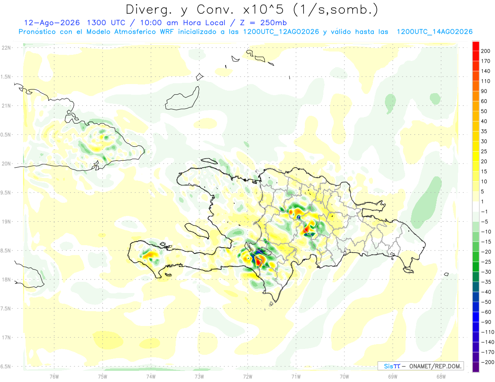Click the '74W' longitude label
This screenshot has width=495, height=382.
click(151, 376)
